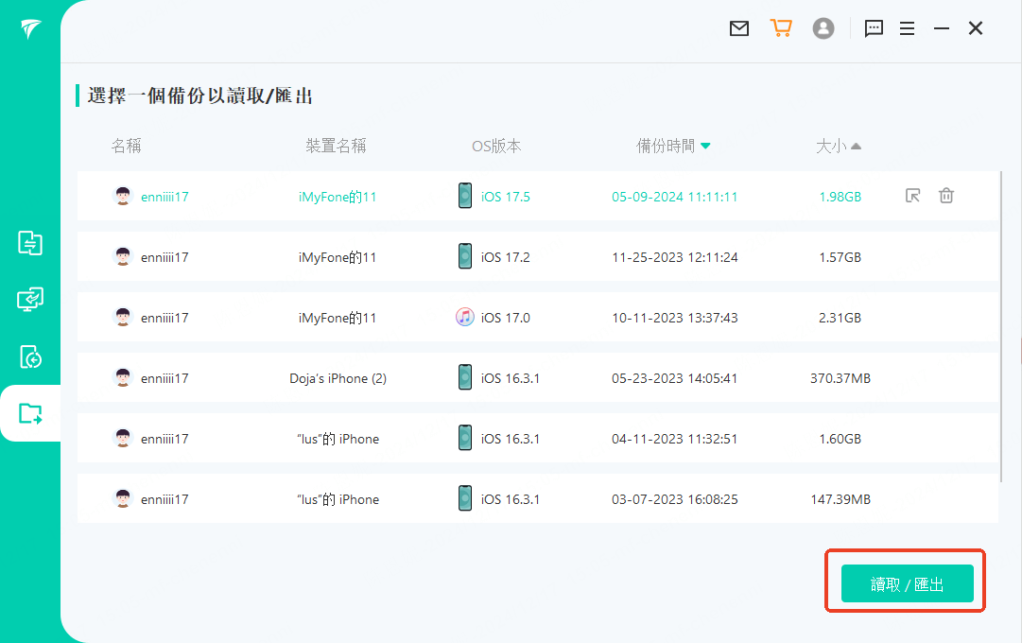This screenshot has height=643, width=1022.
Task: Open the hamburger menu
Action: click(907, 28)
